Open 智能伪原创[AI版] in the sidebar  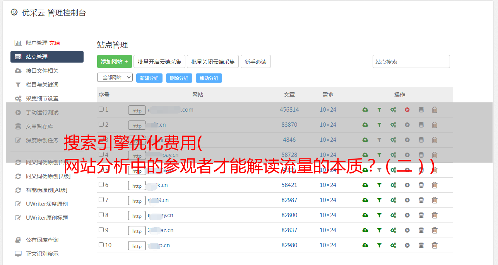click(47, 190)
